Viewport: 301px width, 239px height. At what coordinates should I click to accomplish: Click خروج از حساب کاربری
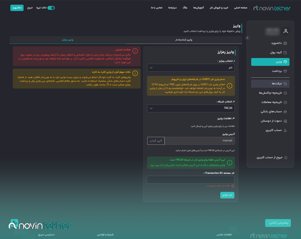click(270, 157)
